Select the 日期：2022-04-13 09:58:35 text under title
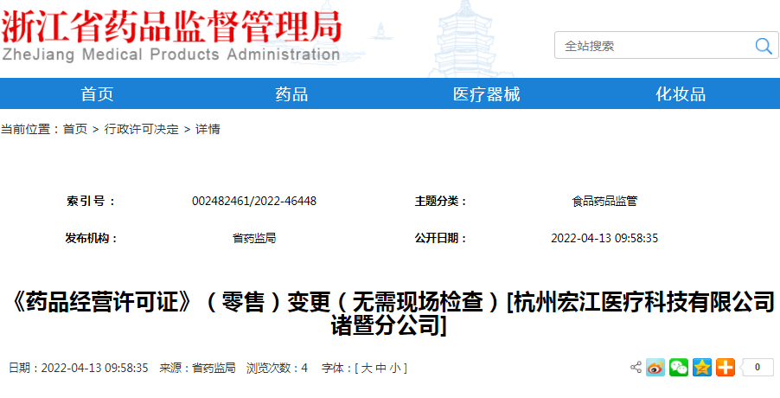The width and height of the screenshot is (780, 398). click(x=79, y=369)
